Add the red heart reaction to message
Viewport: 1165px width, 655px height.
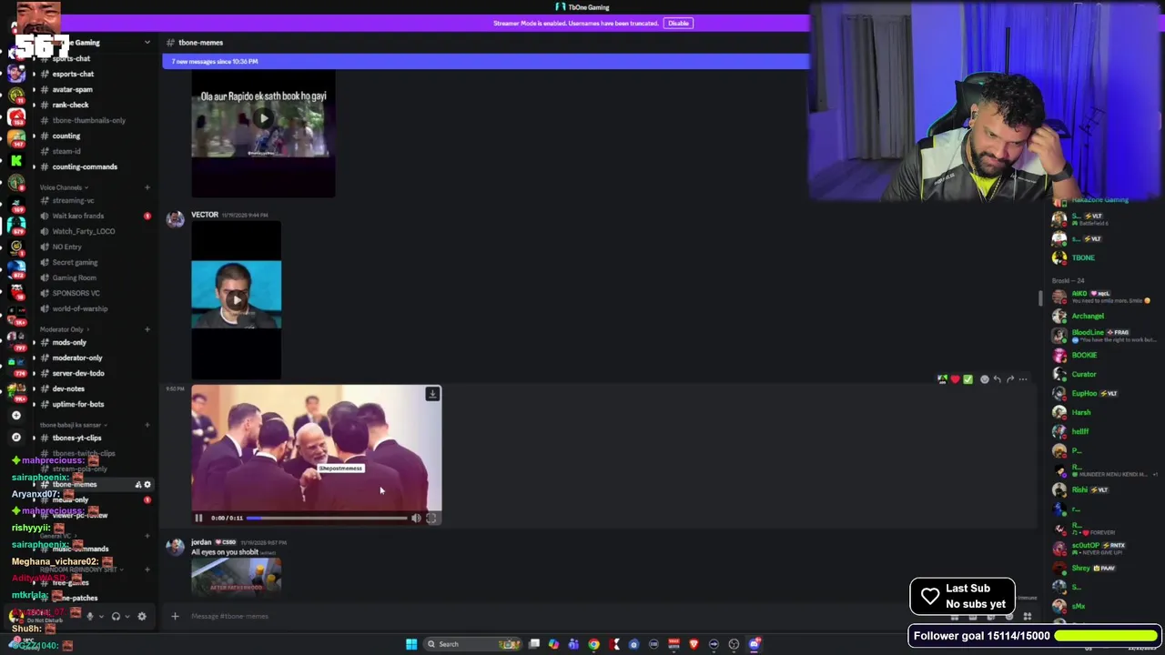tap(955, 379)
